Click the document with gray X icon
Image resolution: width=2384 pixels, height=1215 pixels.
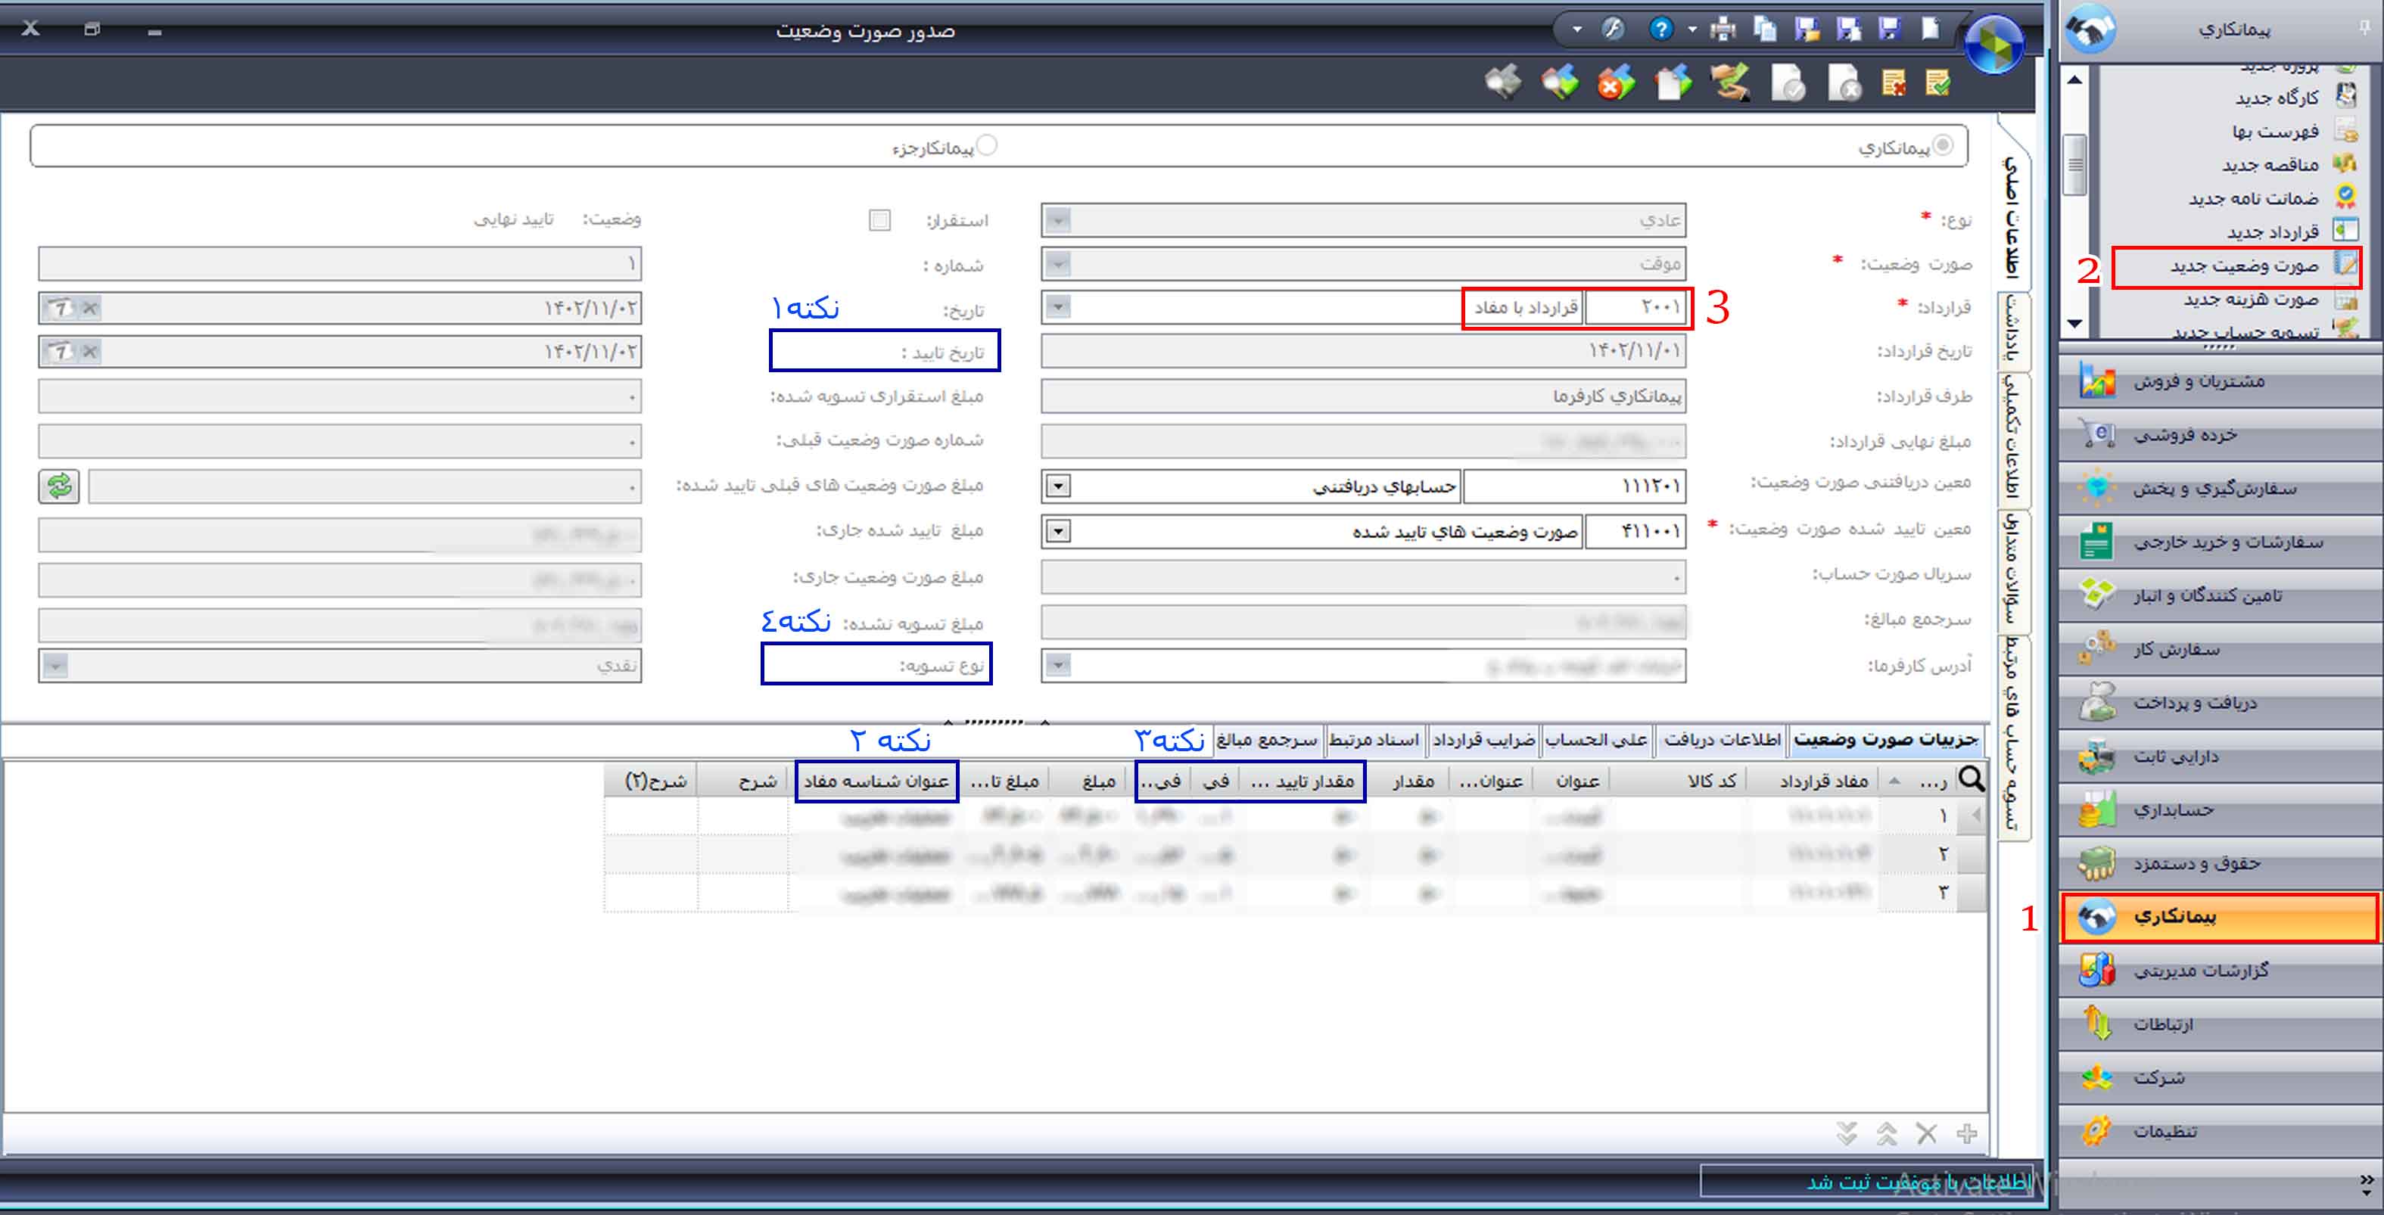[x=1844, y=84]
